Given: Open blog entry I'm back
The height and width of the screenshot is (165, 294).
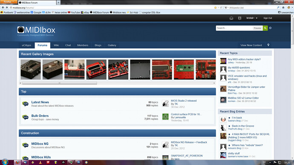Looking at the screenshot, I should click(x=237, y=118).
